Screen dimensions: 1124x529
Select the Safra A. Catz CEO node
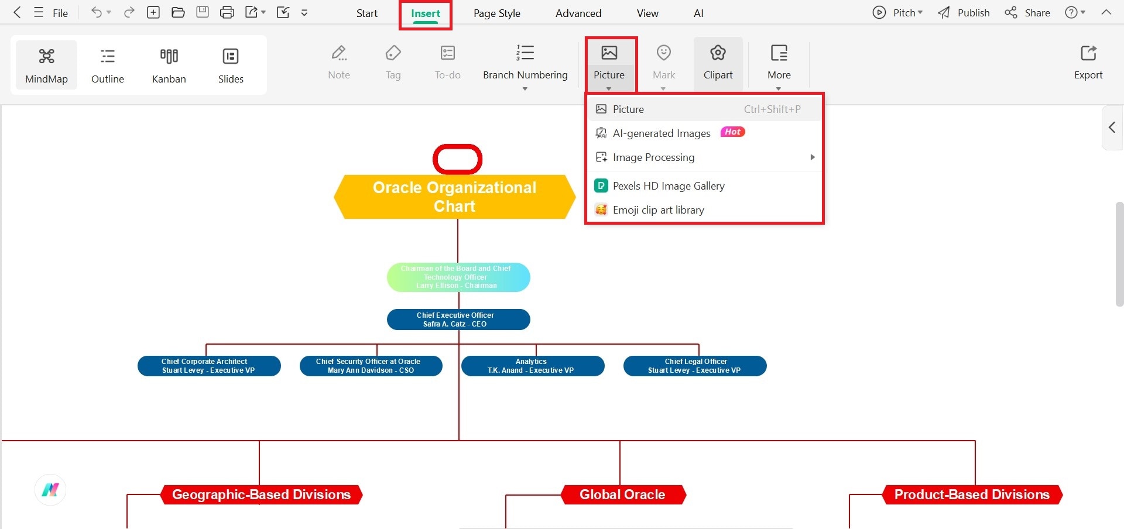(x=458, y=320)
